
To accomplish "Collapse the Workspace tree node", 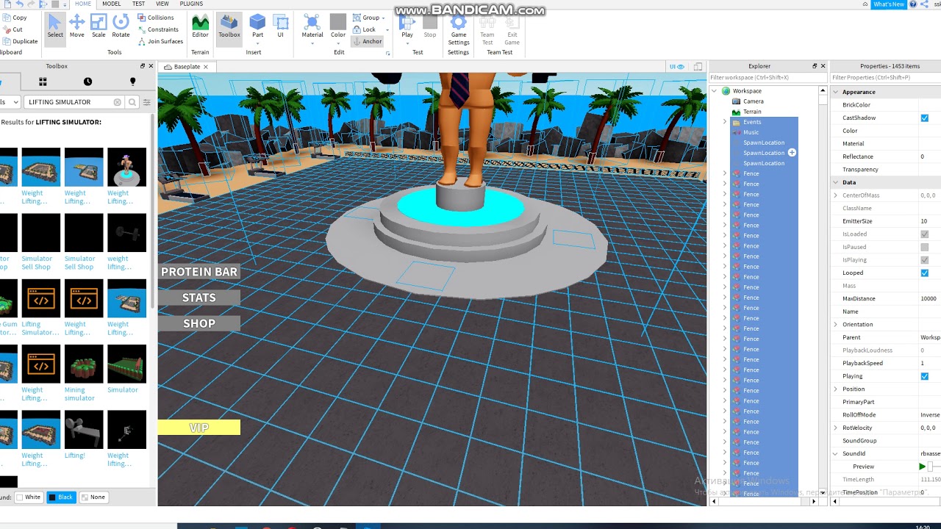I will (714, 91).
